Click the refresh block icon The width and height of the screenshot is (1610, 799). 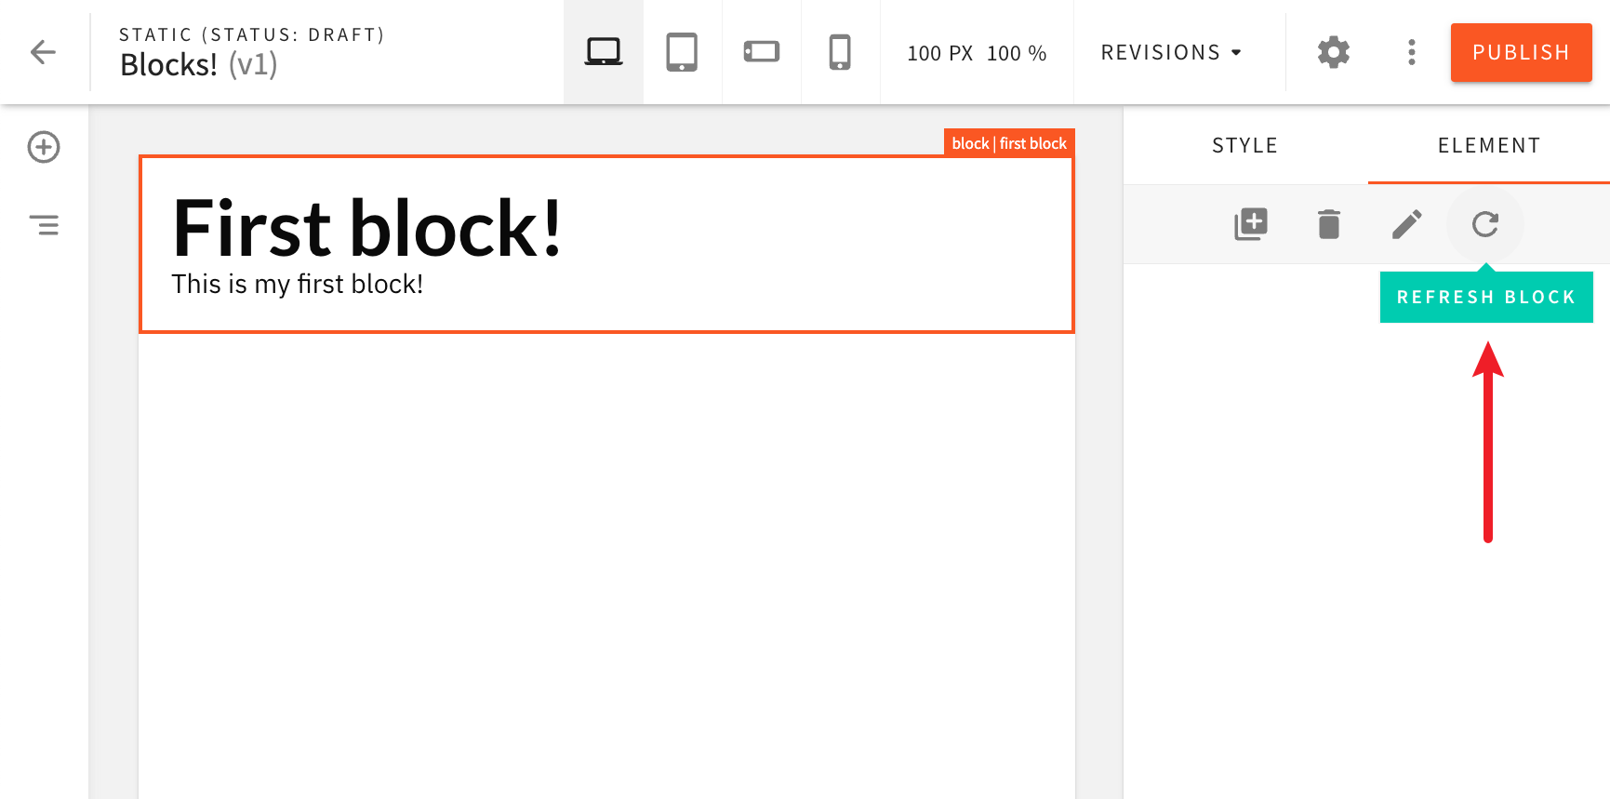1484,224
